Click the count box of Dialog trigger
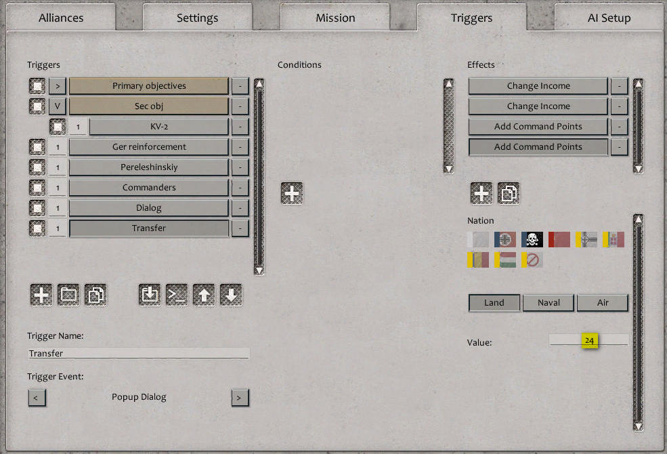The image size is (667, 454). point(58,208)
